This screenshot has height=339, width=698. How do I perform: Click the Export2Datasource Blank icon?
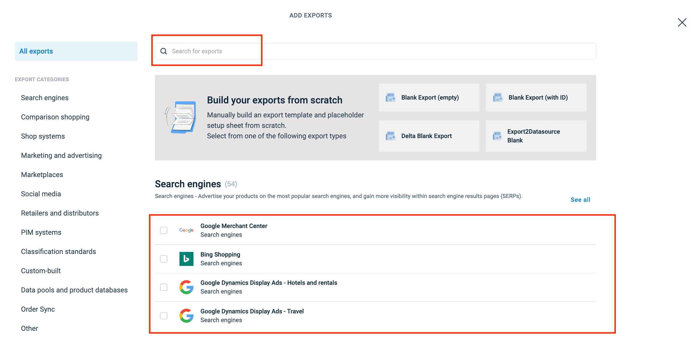[x=497, y=136]
